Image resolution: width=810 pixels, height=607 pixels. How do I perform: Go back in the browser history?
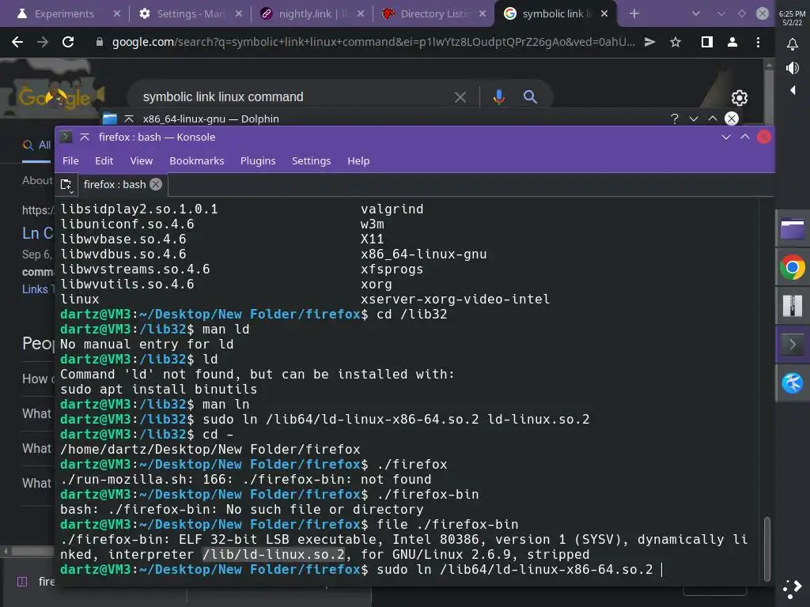coord(17,42)
